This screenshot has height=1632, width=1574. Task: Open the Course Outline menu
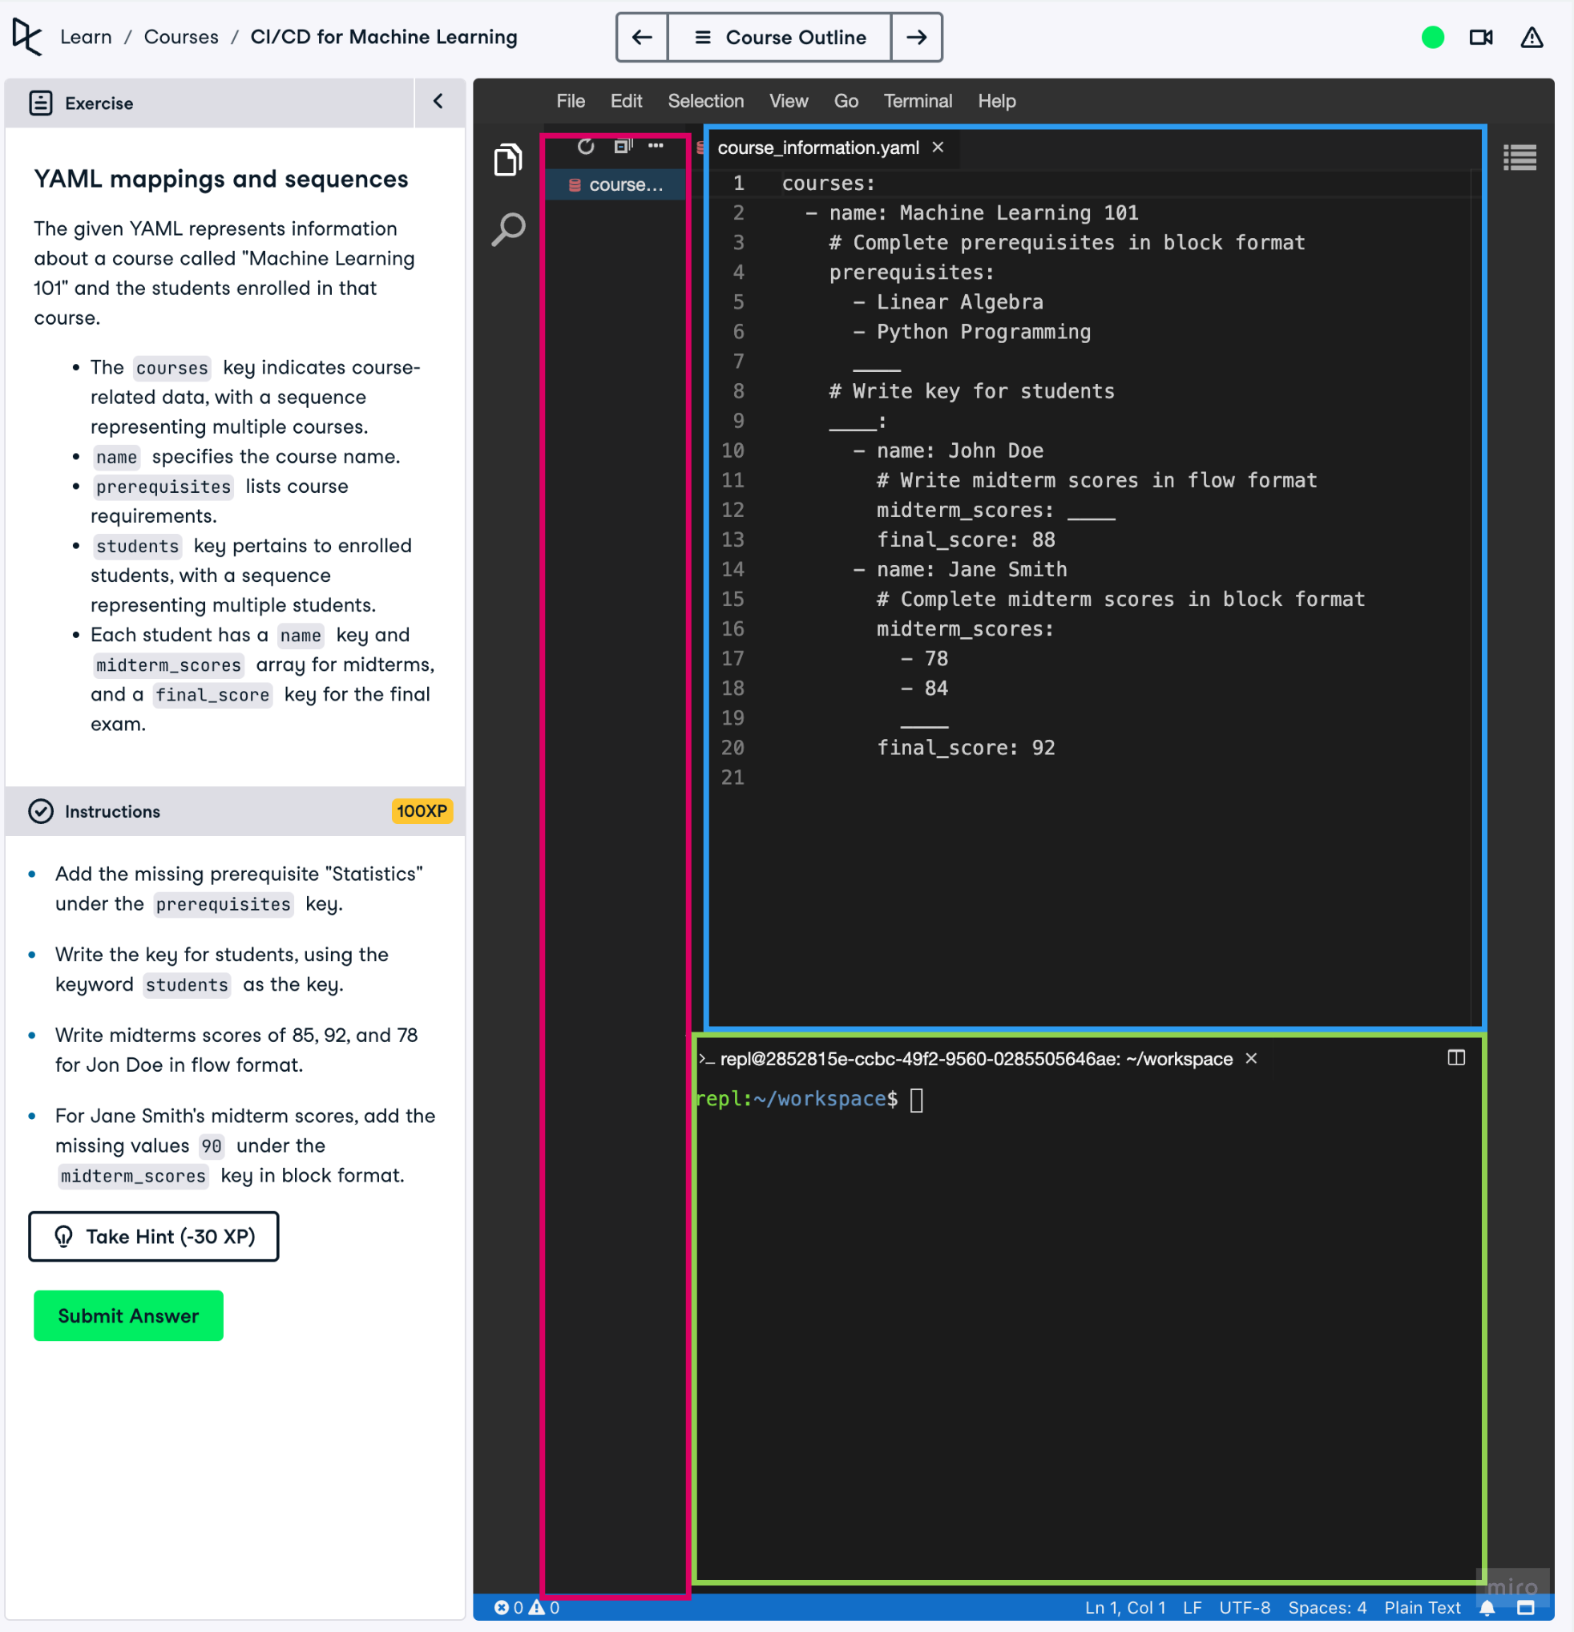tap(779, 38)
